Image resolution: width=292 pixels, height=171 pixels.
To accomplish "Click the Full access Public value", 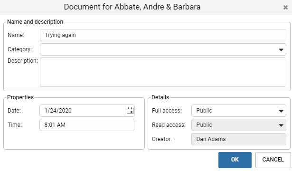I will [x=204, y=111].
